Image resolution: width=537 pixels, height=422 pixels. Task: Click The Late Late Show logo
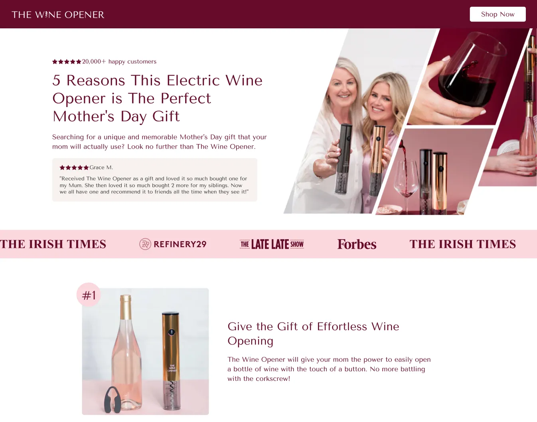272,244
